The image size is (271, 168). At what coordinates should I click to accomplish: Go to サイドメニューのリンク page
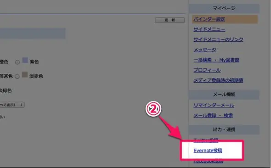pos(218,39)
